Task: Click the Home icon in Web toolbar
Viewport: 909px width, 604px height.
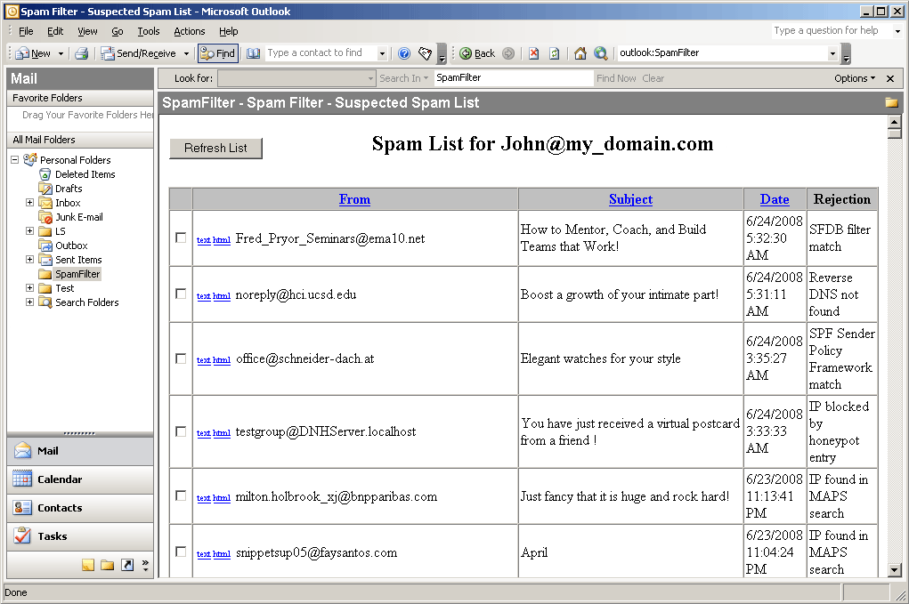Action: pyautogui.click(x=580, y=53)
